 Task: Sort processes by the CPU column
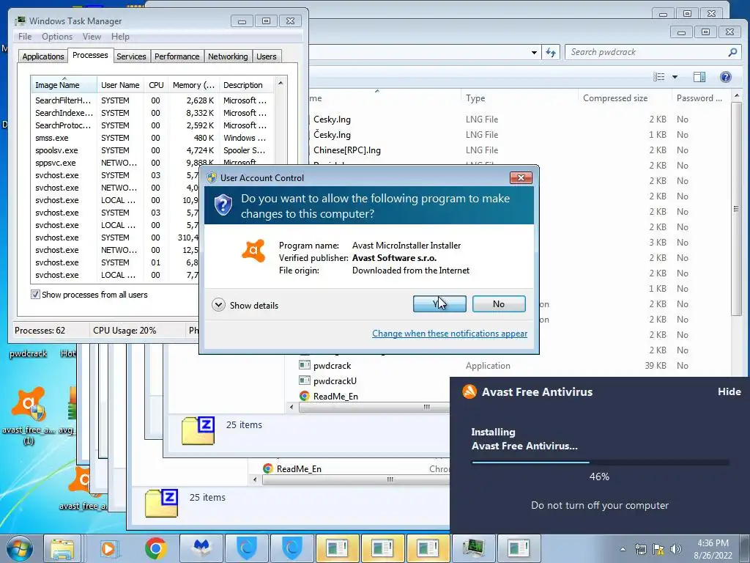(x=156, y=85)
